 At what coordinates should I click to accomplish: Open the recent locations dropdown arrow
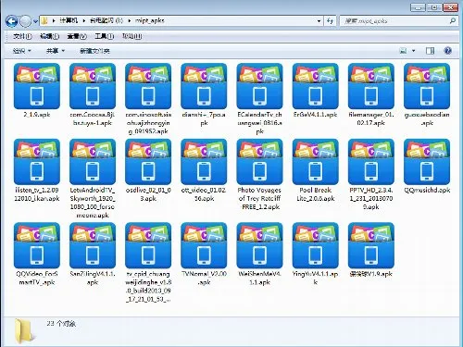coord(35,21)
